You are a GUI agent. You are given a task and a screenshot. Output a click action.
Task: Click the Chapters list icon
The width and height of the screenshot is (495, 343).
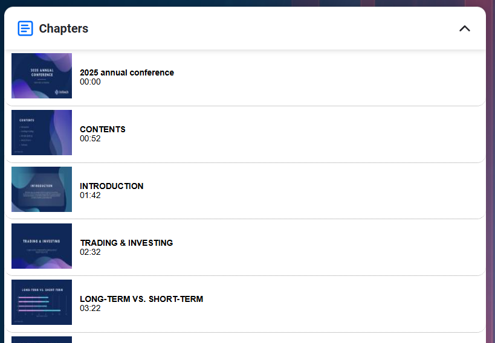click(x=25, y=28)
